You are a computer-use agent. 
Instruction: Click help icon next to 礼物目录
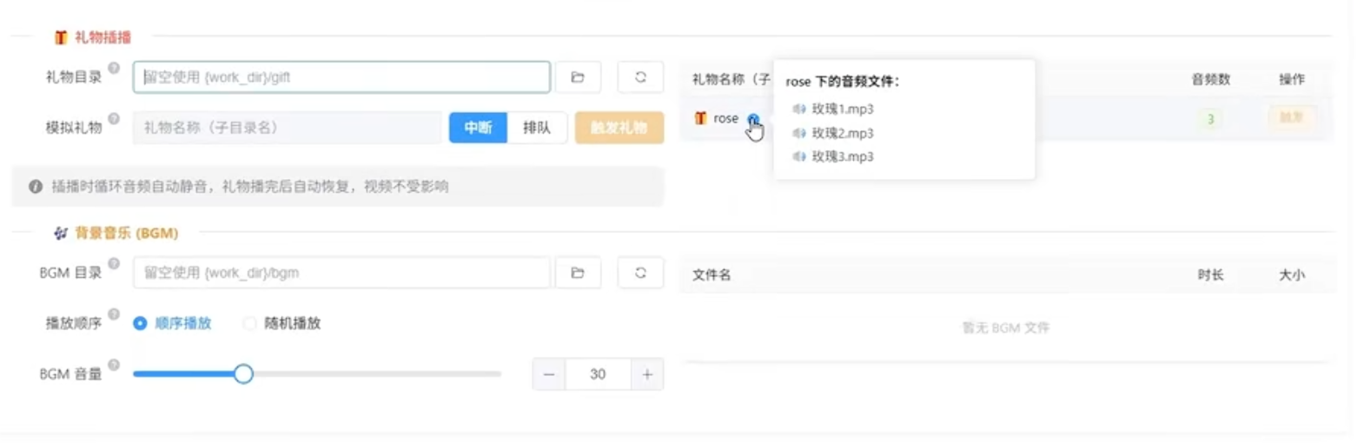pyautogui.click(x=114, y=68)
